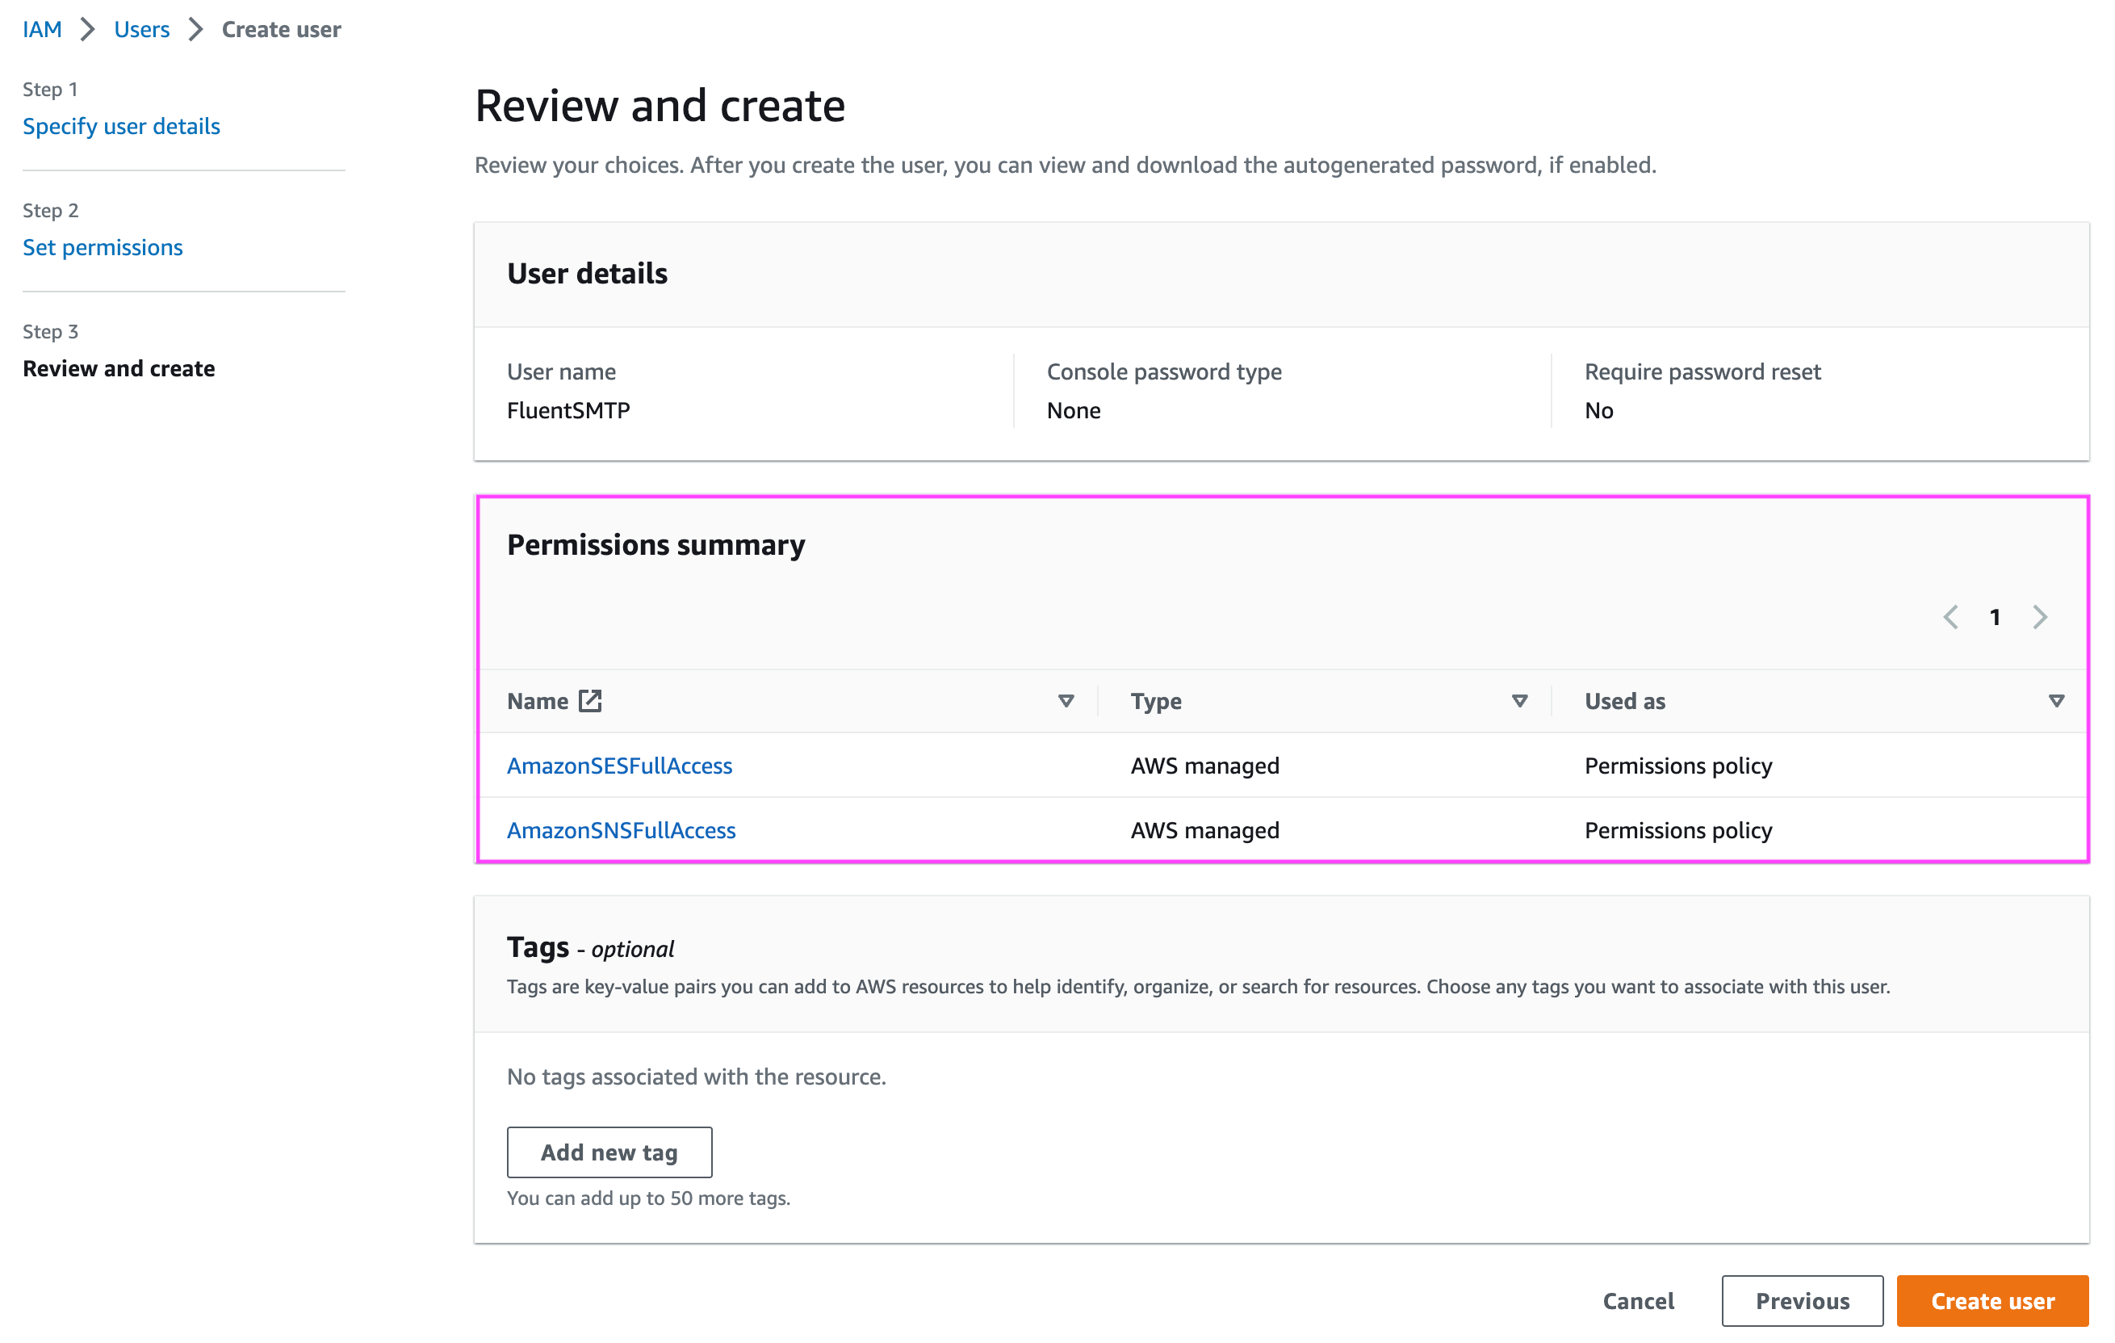Click Permissions policy cell for AmazonSNSFullAccess

1677,829
